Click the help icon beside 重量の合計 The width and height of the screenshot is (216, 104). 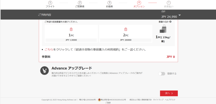pyautogui.click(x=171, y=22)
